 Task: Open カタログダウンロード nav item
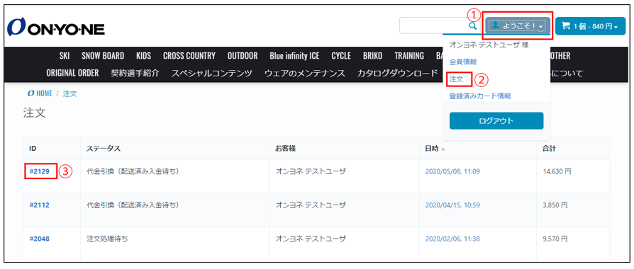pyautogui.click(x=397, y=74)
